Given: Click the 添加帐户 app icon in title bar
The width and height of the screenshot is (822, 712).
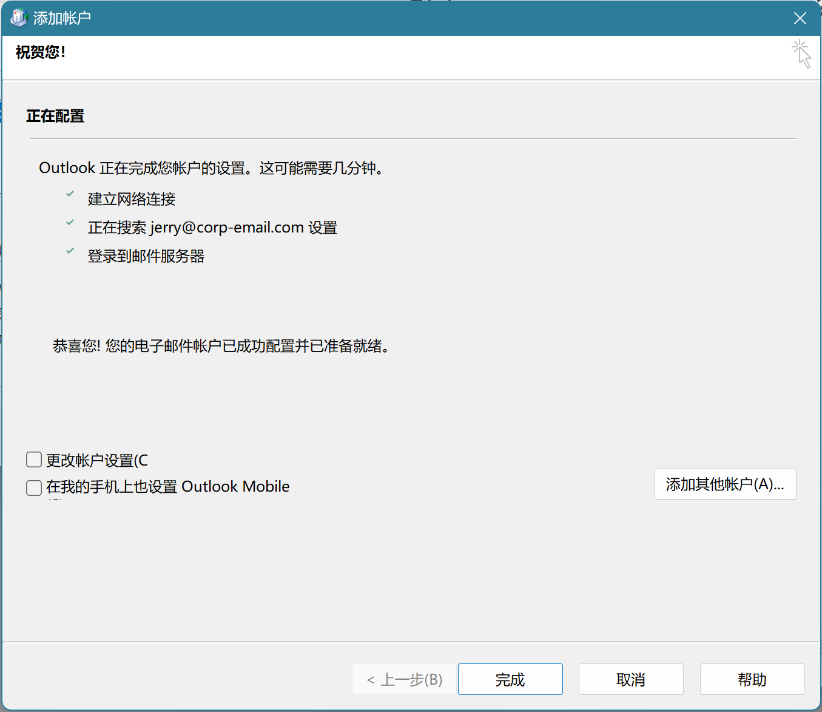Looking at the screenshot, I should (19, 18).
